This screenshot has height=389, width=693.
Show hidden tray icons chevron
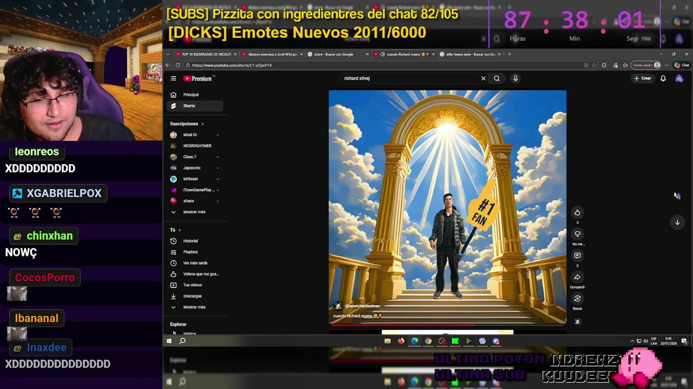click(632, 341)
